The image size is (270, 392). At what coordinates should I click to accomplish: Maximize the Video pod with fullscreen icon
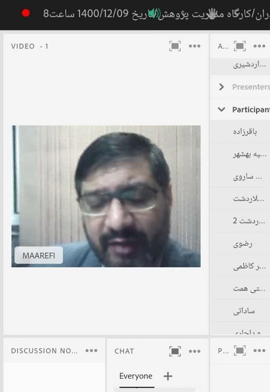(175, 46)
